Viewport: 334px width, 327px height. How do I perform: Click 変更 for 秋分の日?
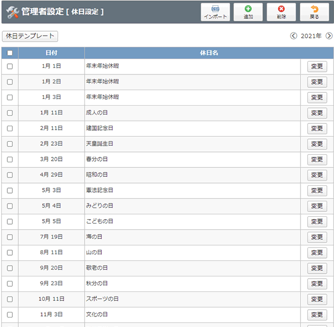[x=317, y=284]
